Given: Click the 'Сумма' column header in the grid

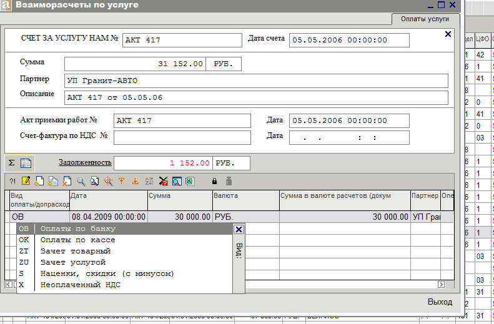Looking at the screenshot, I should pyautogui.click(x=180, y=200).
